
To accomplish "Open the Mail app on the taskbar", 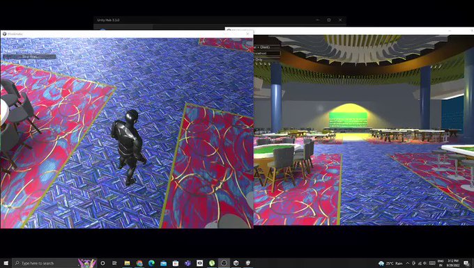I will click(164, 263).
